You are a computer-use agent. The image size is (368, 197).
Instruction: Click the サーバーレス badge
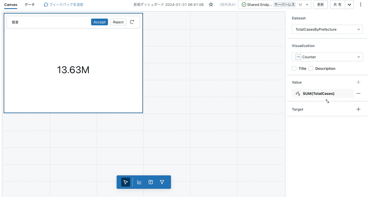(x=285, y=5)
